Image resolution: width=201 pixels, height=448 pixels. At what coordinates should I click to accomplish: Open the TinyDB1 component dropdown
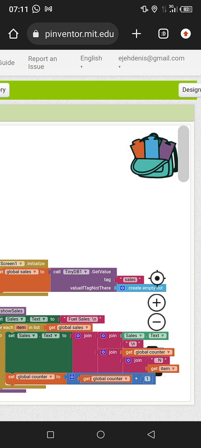point(76,272)
